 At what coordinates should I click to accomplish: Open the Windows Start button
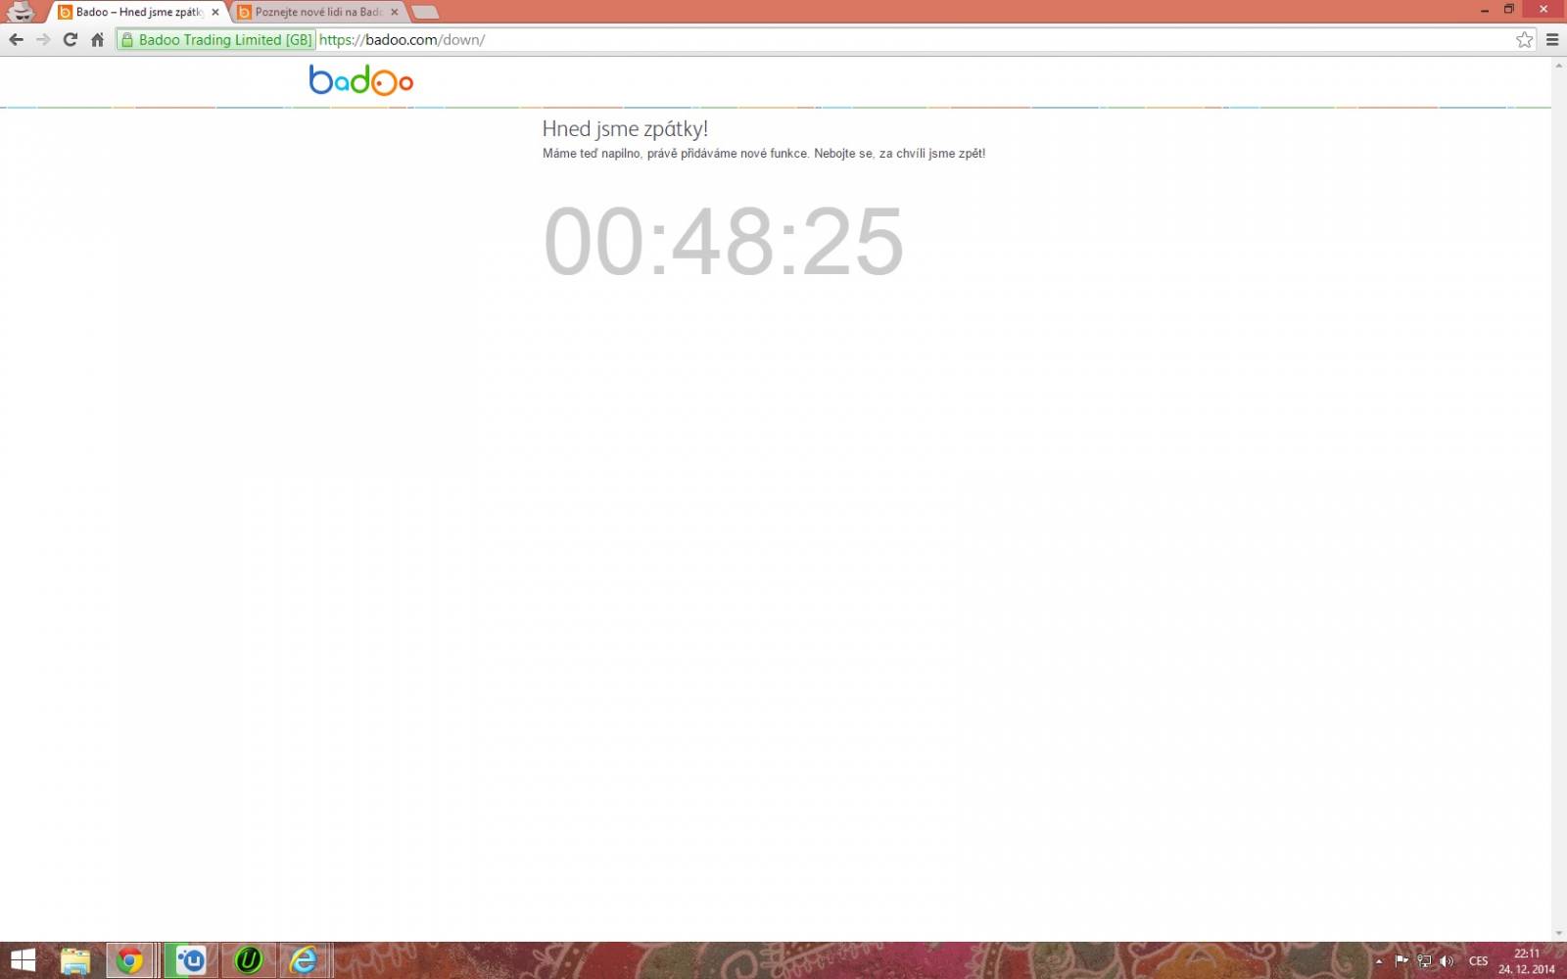pos(23,960)
